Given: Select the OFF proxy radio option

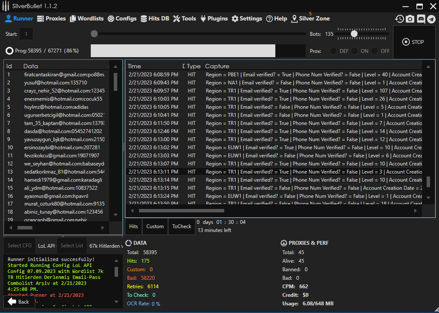Looking at the screenshot, I should point(375,51).
